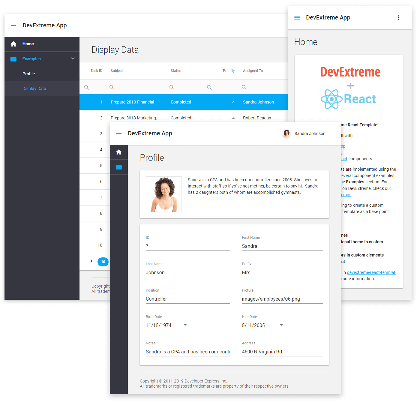
Task: Open the Hire Date dropdown
Action: pos(281,325)
